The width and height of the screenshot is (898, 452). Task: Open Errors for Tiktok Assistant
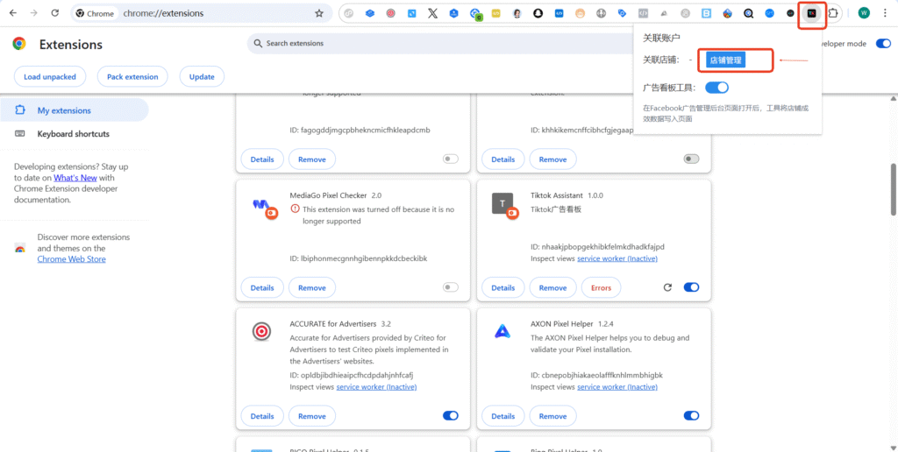tap(601, 288)
